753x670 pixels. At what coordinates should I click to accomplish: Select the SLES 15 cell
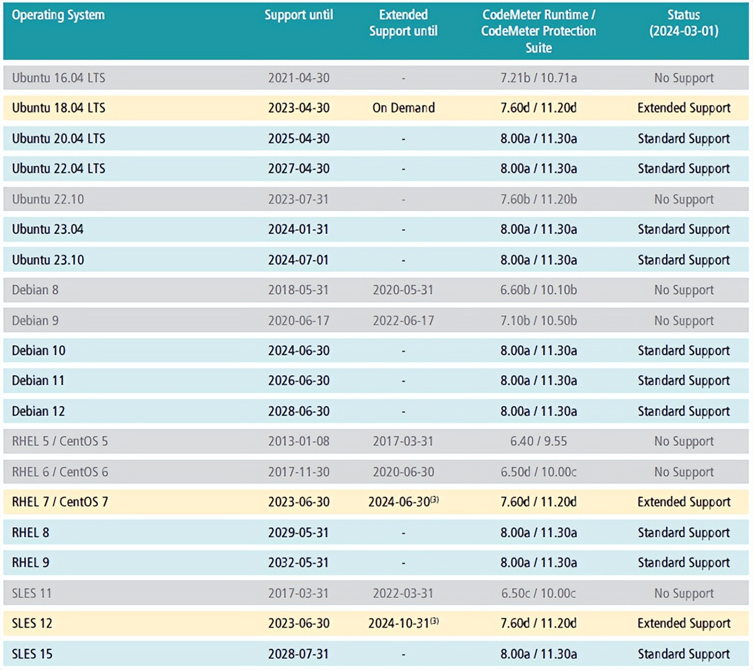[32, 653]
